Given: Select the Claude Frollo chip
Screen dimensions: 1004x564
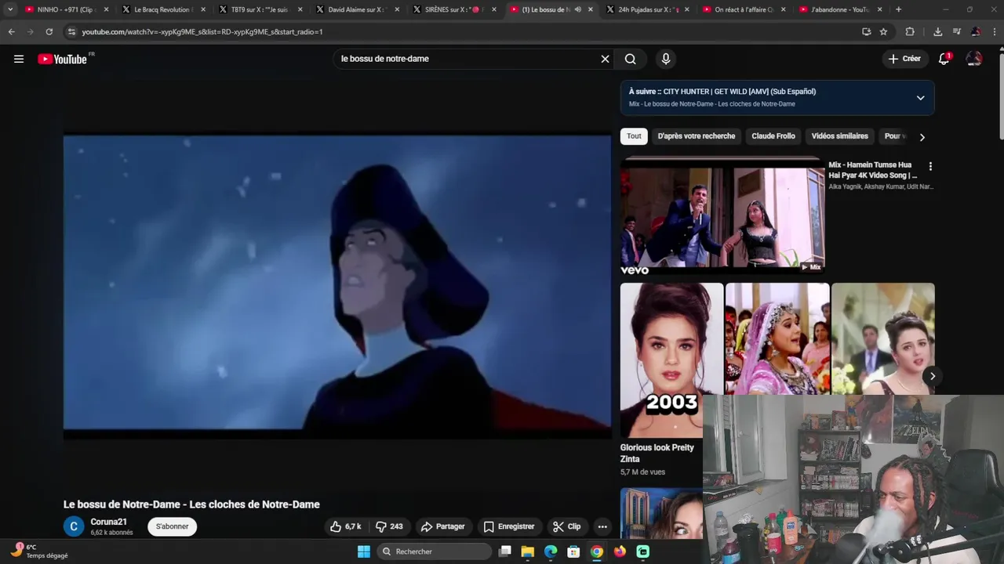Looking at the screenshot, I should pyautogui.click(x=773, y=136).
